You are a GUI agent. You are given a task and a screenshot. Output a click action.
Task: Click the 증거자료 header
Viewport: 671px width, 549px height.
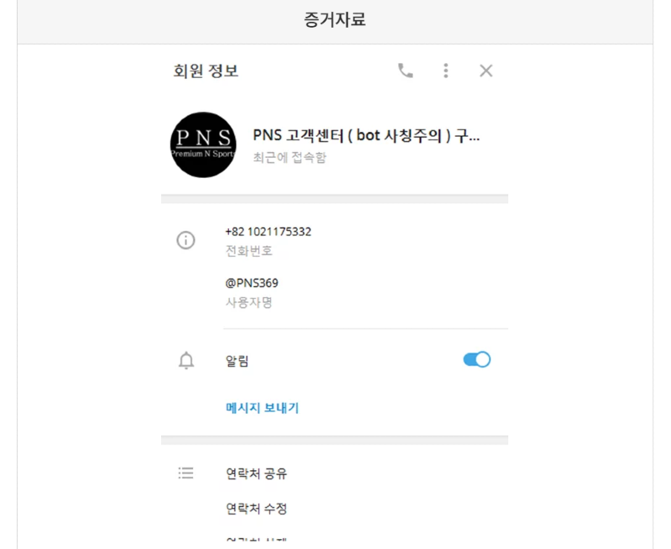pyautogui.click(x=335, y=21)
